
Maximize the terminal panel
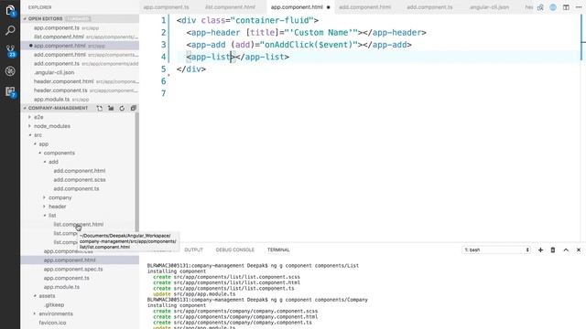coord(566,249)
